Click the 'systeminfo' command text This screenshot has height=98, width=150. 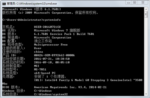pyautogui.click(x=52, y=20)
